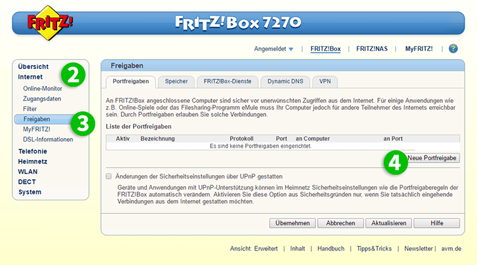Switch to the FRITZ!Box-Dienste tab

point(227,81)
